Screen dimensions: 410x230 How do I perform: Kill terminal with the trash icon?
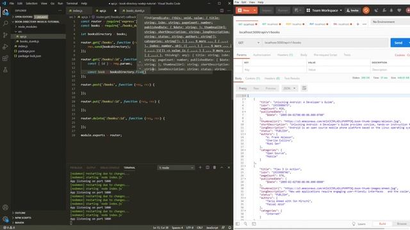pos(215,167)
